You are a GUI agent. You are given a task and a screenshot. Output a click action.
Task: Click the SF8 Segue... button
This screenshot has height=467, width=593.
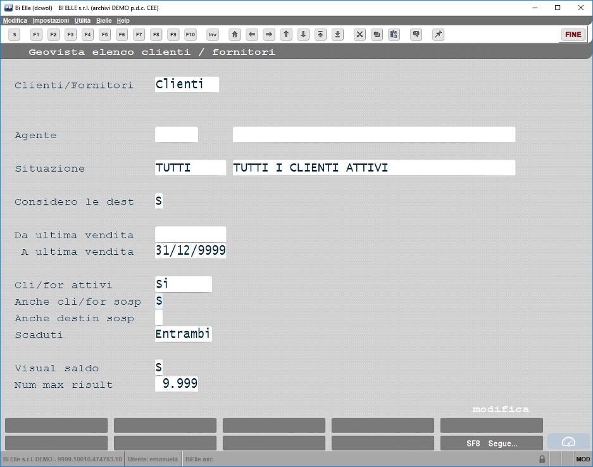[492, 443]
